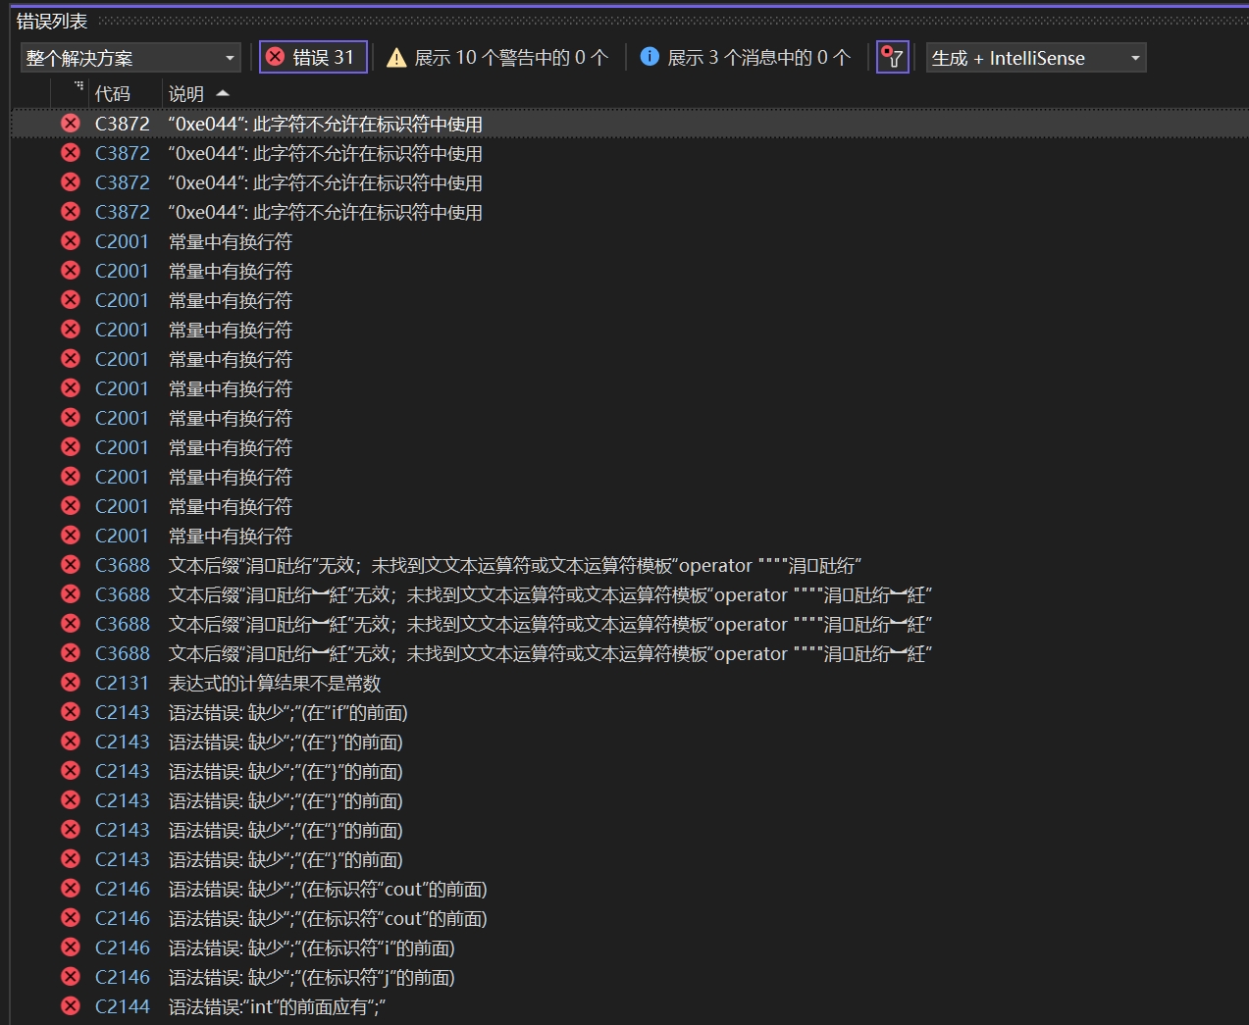Open the C2144 error code link
Screen dimensions: 1249x1025
(122, 1006)
